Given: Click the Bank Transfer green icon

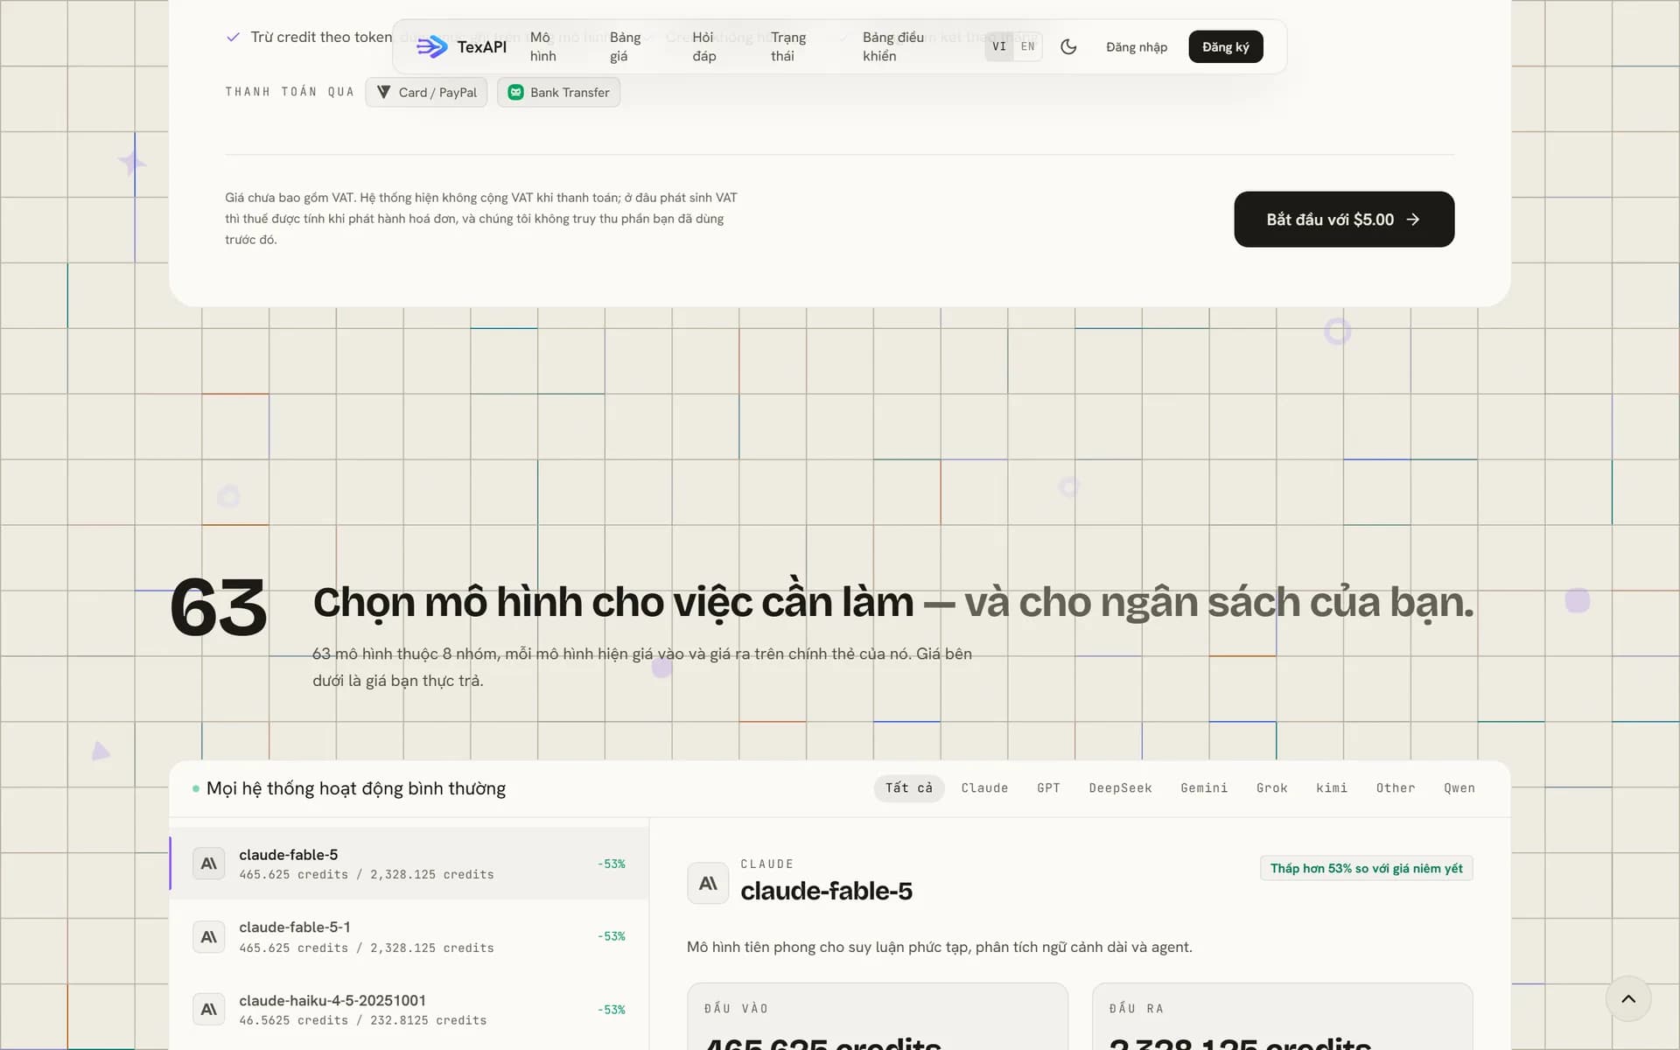Looking at the screenshot, I should (x=515, y=92).
